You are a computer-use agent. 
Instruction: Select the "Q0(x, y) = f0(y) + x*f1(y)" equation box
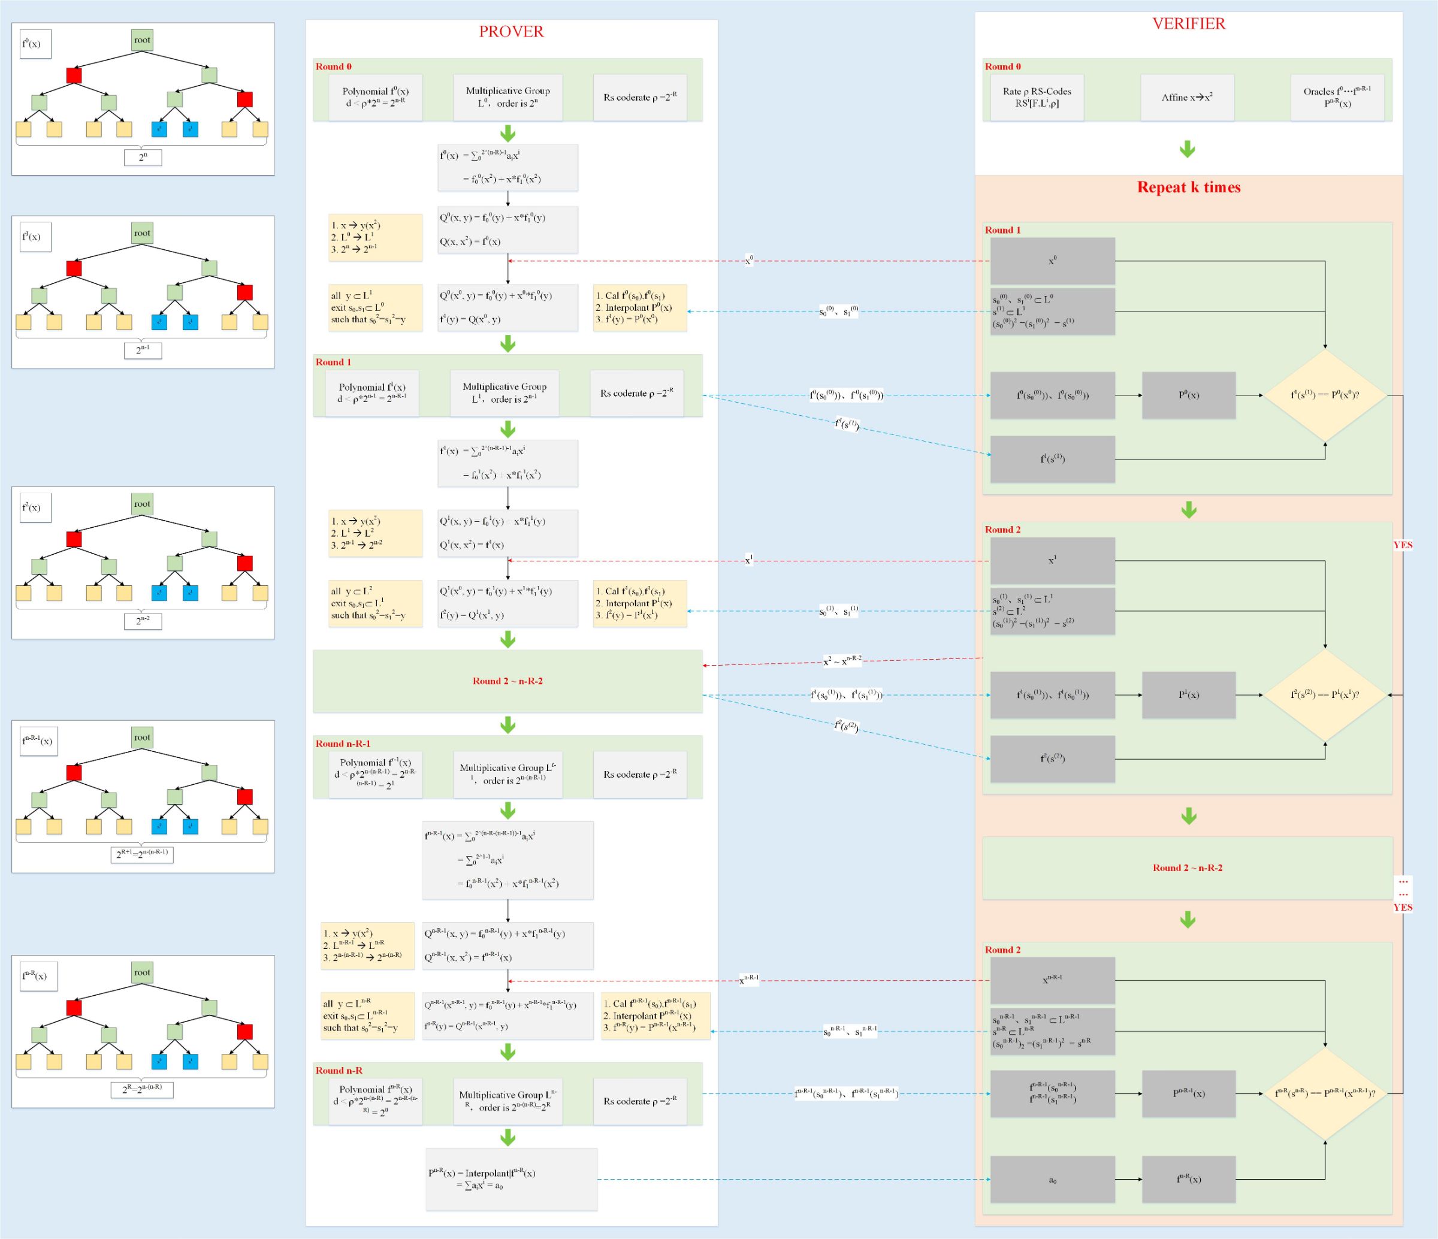507,229
